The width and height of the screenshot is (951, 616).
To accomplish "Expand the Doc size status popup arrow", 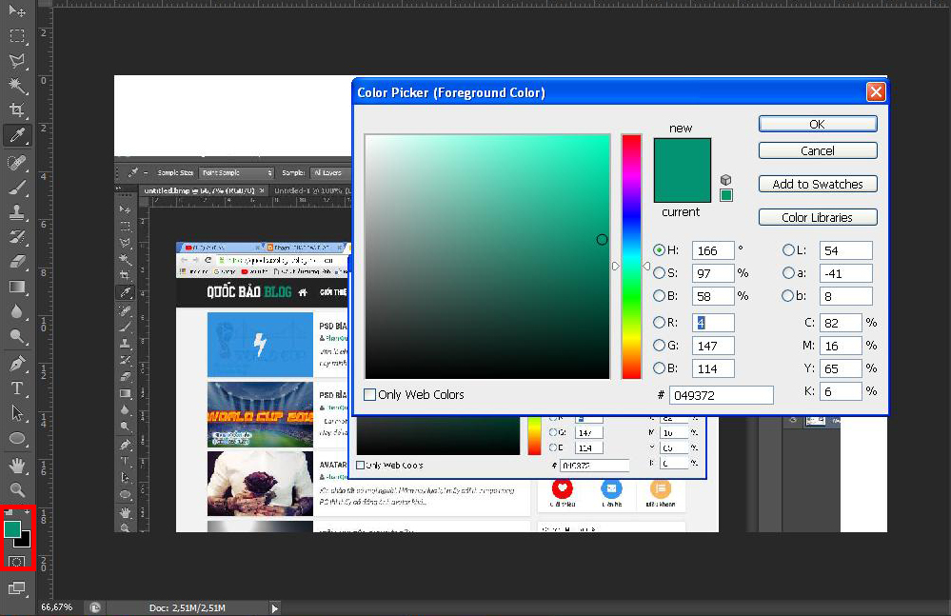I will pyautogui.click(x=274, y=606).
